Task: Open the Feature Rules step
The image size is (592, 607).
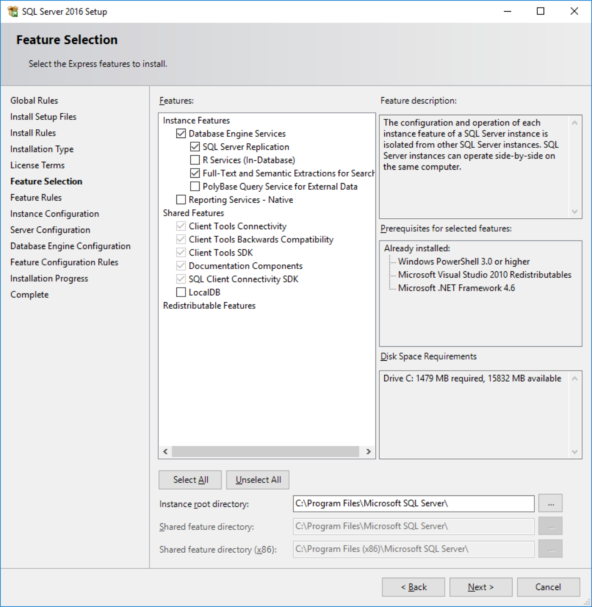Action: click(x=36, y=197)
